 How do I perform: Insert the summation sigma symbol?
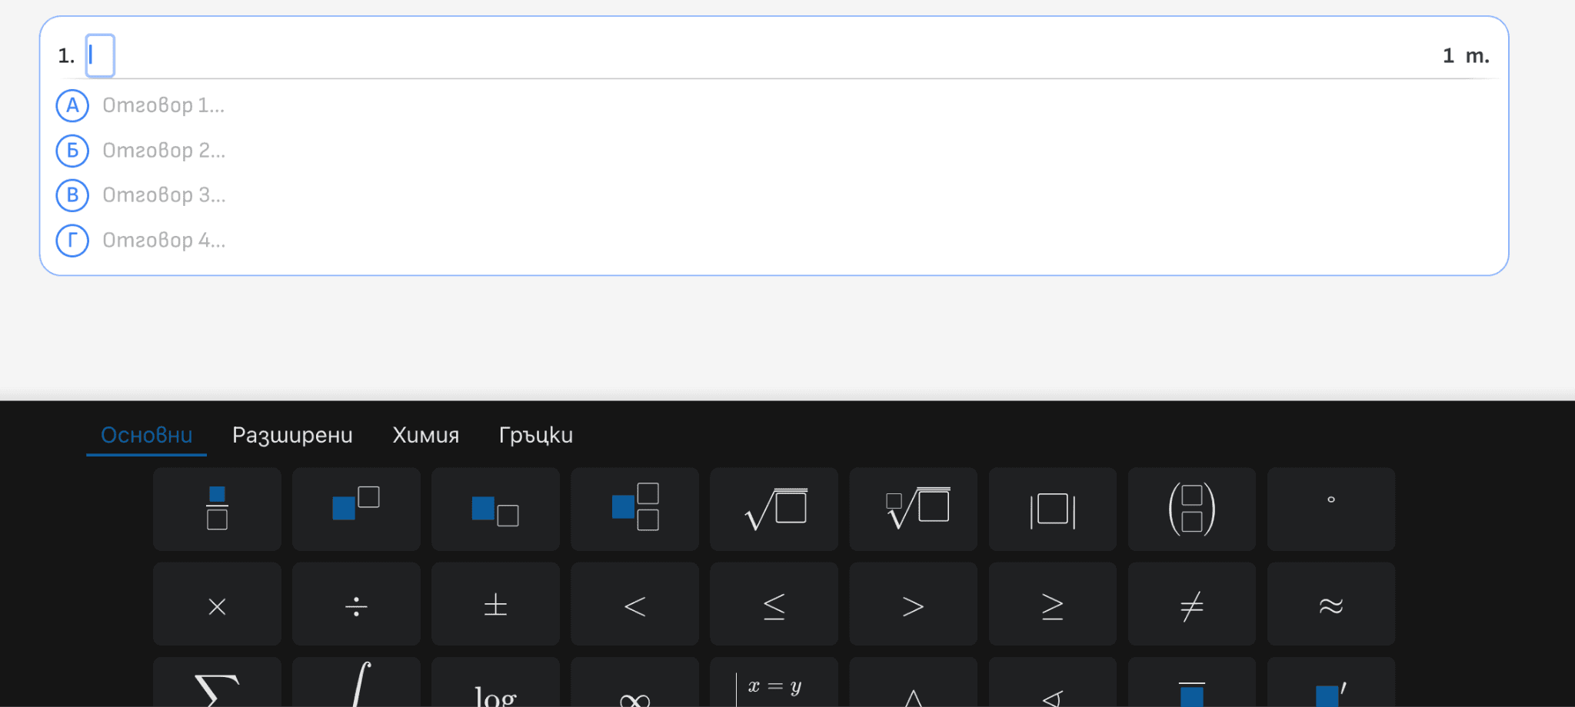click(x=217, y=682)
